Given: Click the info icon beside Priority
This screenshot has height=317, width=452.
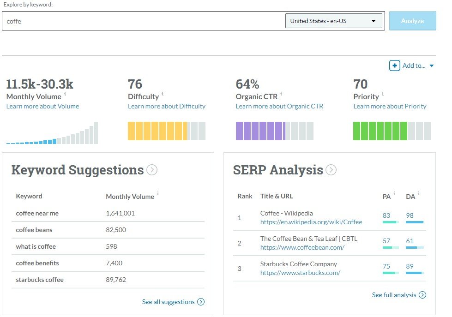Looking at the screenshot, I should pos(383,94).
